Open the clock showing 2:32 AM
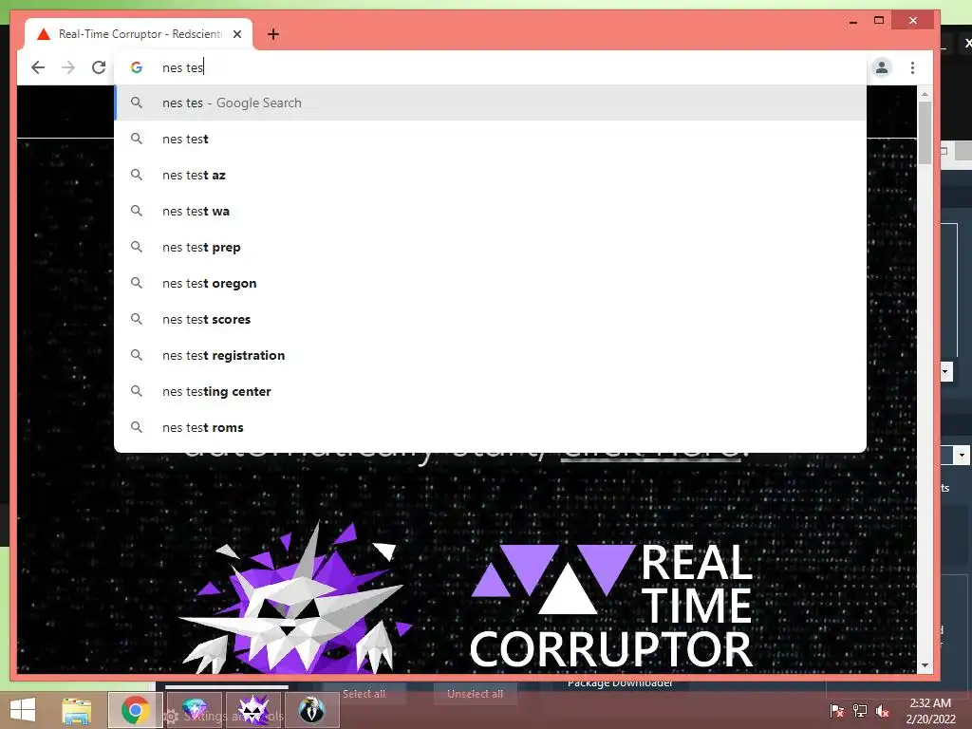This screenshot has height=729, width=972. (930, 711)
